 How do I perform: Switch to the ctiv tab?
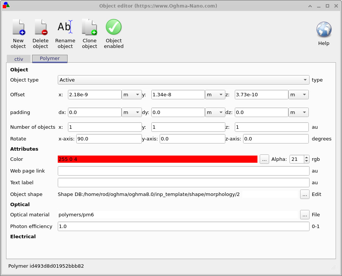19,59
